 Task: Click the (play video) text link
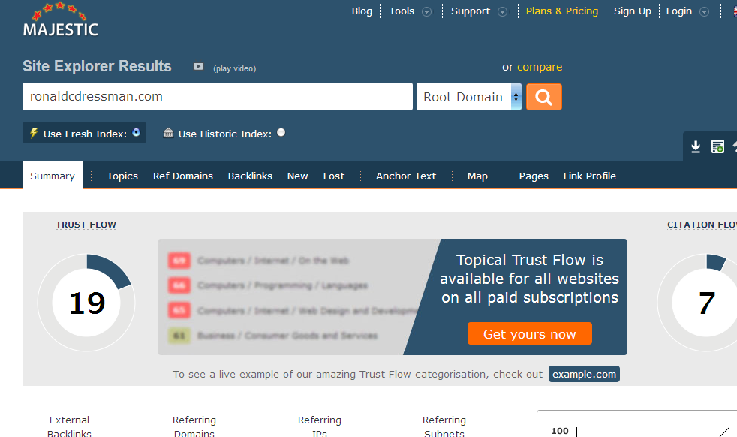[x=235, y=68]
